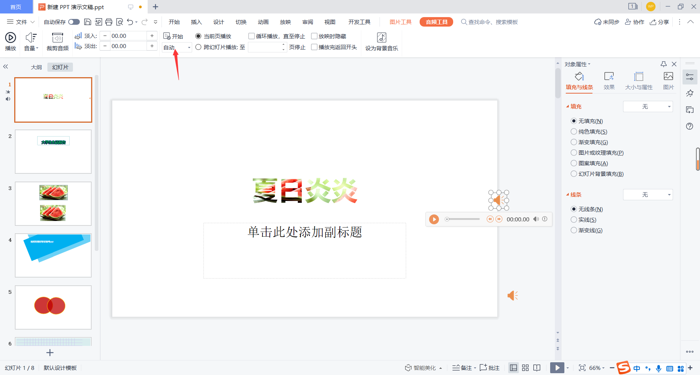Click the audio Play icon in ribbon
Screen dimensions: 700x375
pos(11,37)
